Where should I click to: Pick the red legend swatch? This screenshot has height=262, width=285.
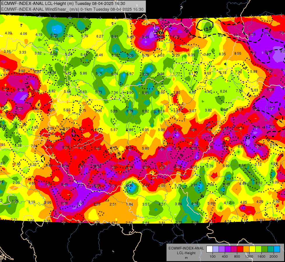(240, 249)
